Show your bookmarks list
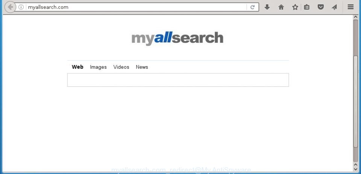Viewport: 361px width, 174px height. click(307, 7)
